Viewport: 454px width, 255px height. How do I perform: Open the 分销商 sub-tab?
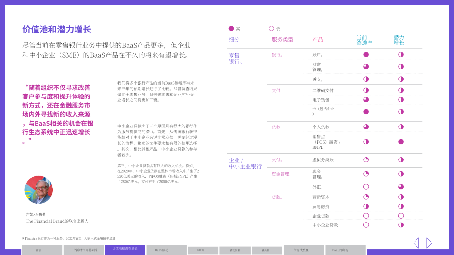coord(203,251)
